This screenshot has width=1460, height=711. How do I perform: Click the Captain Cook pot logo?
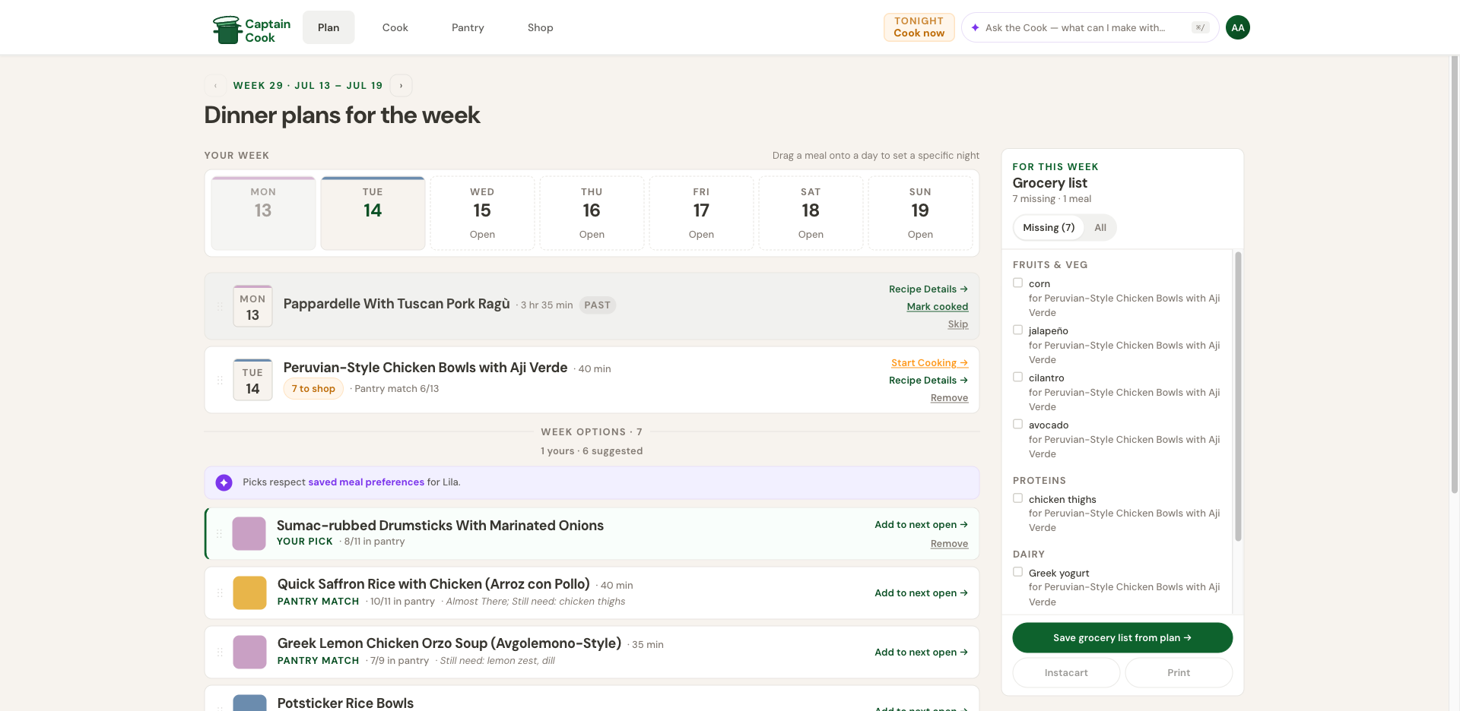227,30
